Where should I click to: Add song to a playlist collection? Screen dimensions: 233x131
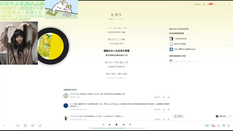pyautogui.click(x=25, y=126)
